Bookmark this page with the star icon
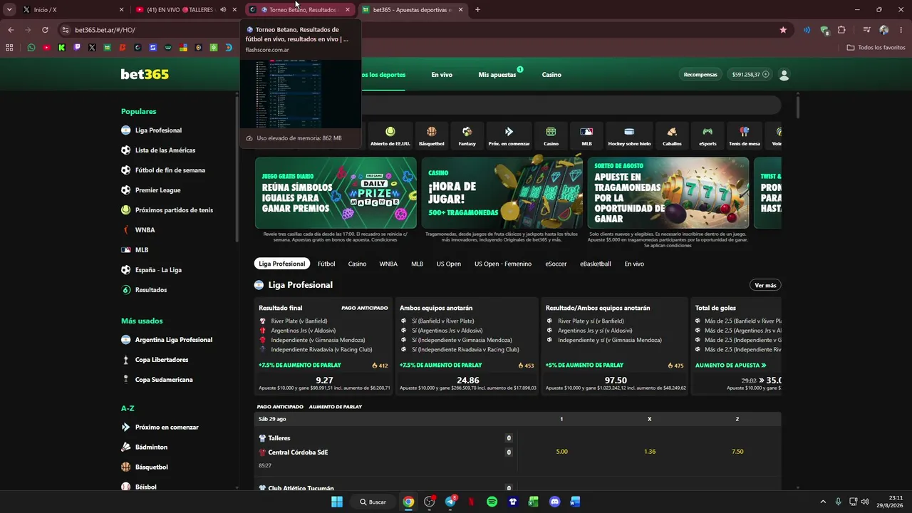This screenshot has height=513, width=912. click(x=783, y=30)
